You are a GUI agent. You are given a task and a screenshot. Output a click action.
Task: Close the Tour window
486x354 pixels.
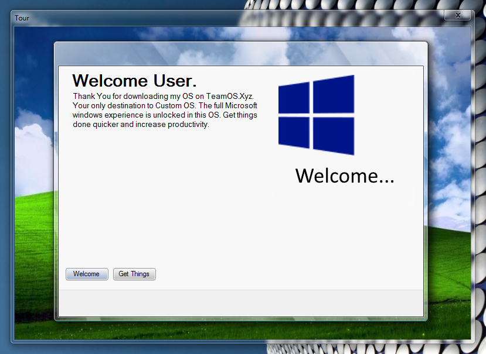[458, 15]
